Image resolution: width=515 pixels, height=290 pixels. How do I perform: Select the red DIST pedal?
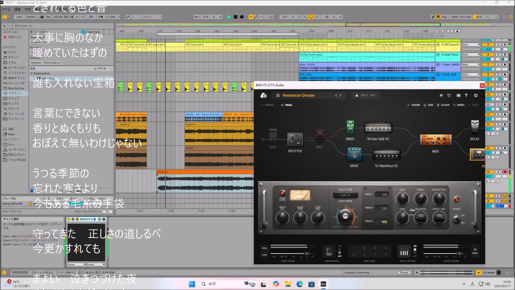320,135
